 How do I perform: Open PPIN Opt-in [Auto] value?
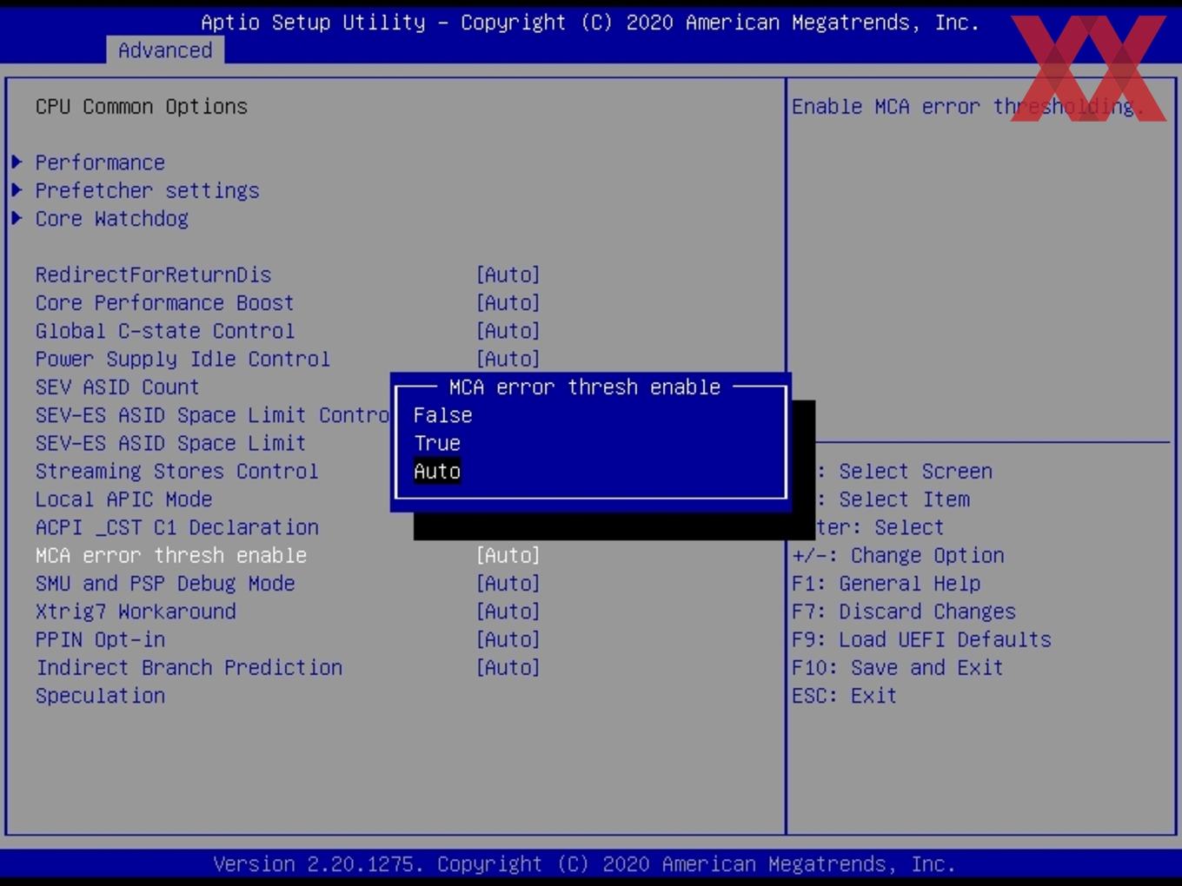click(508, 639)
